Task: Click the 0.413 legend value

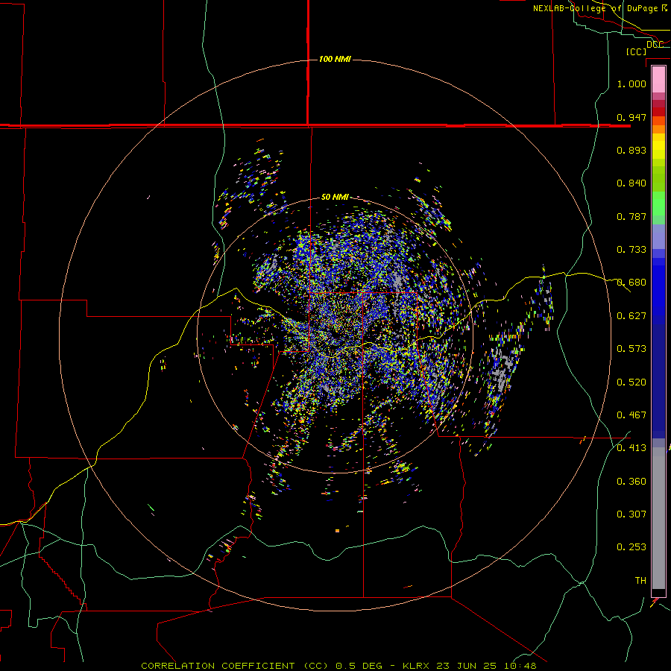Action: tap(631, 448)
